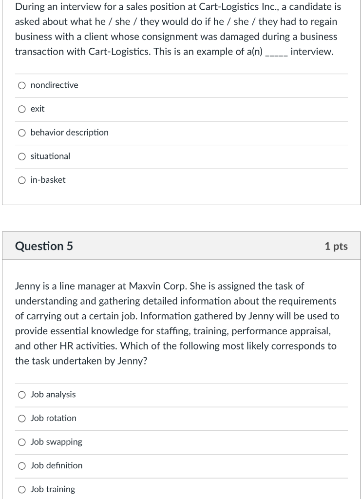Click the Question 5 heading
This screenshot has height=499, width=361.
pos(44,246)
